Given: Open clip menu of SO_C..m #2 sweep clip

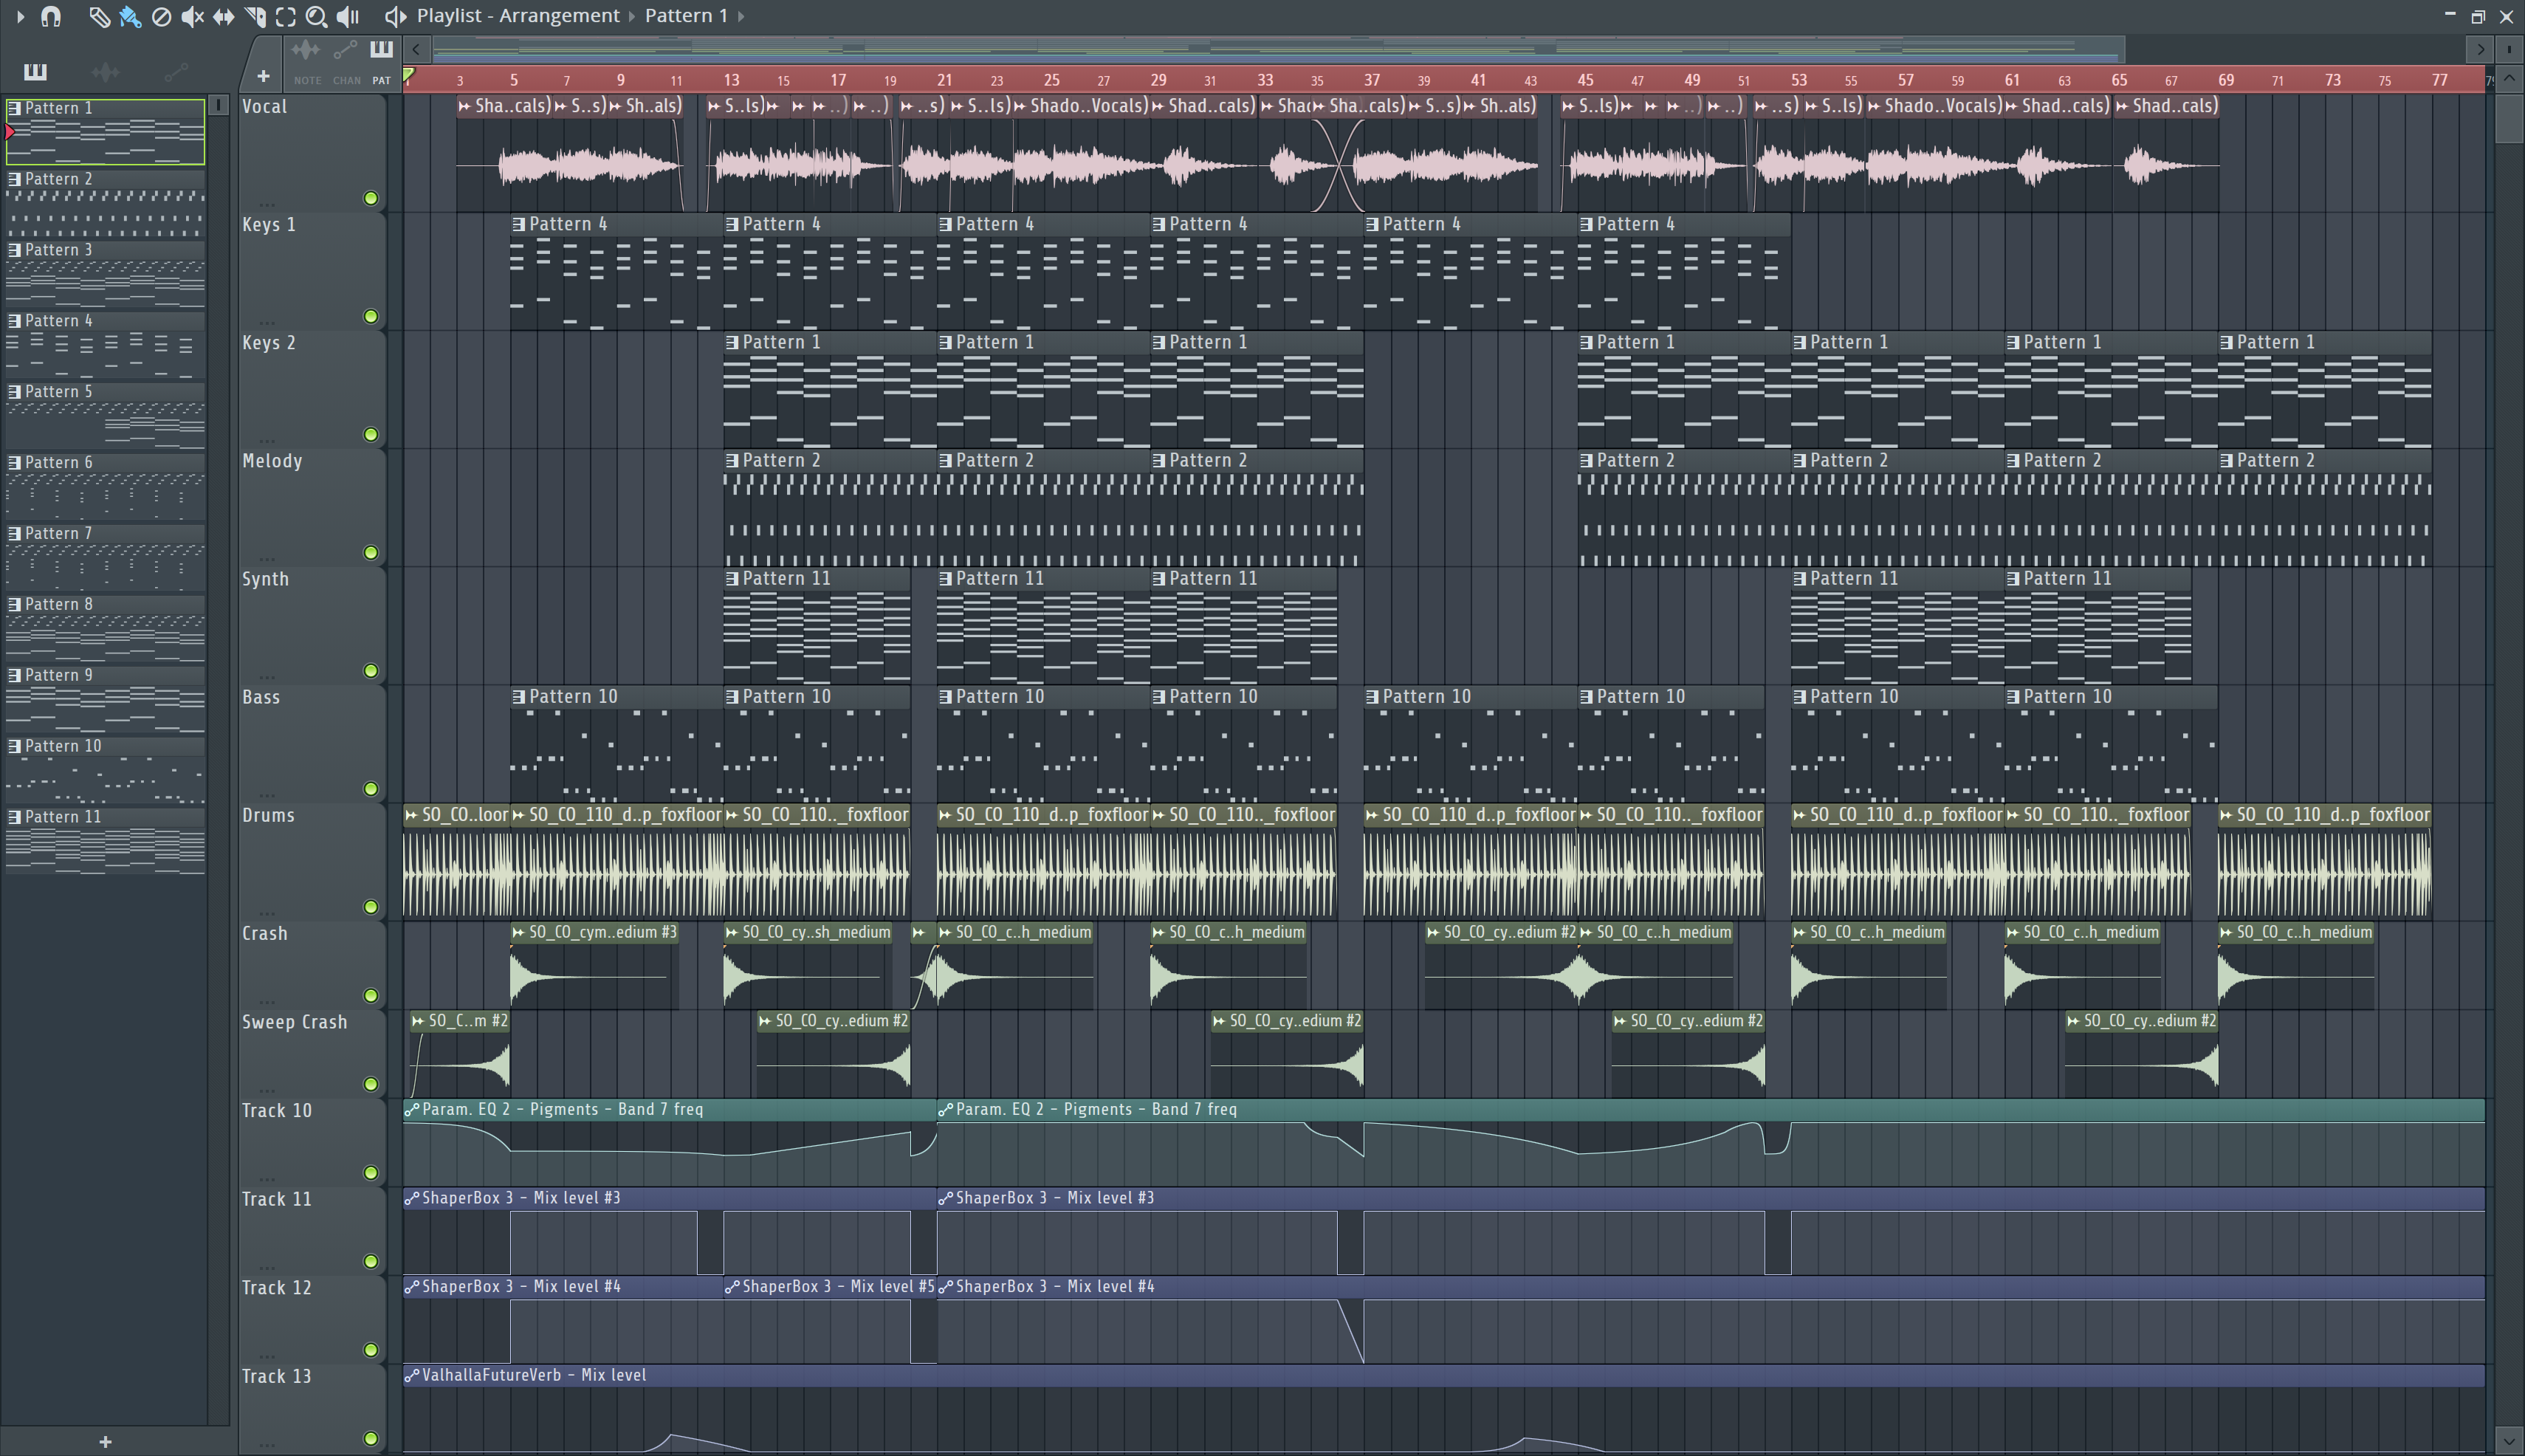Looking at the screenshot, I should click(418, 1021).
